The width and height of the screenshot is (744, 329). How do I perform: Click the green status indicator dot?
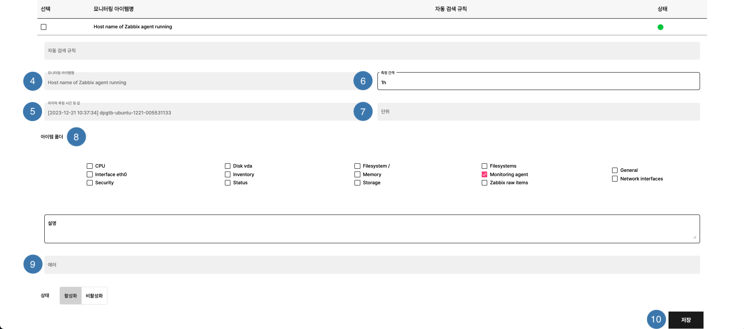[660, 27]
